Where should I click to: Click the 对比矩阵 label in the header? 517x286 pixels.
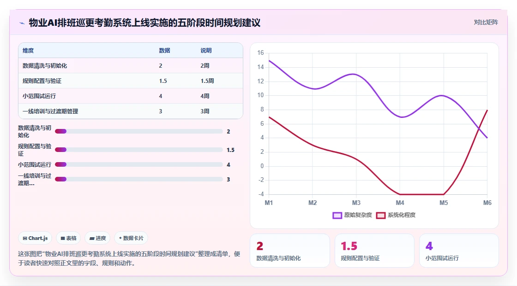coord(486,23)
